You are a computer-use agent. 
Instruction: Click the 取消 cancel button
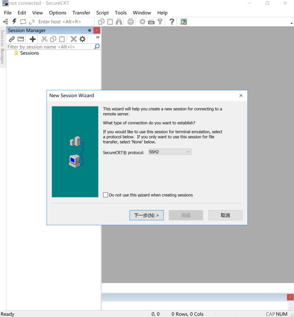[x=225, y=215]
